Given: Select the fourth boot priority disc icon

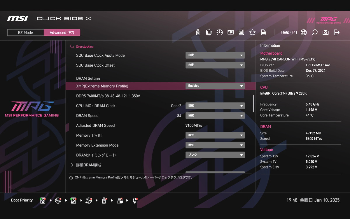Looking at the screenshot, I should pyautogui.click(x=89, y=200).
